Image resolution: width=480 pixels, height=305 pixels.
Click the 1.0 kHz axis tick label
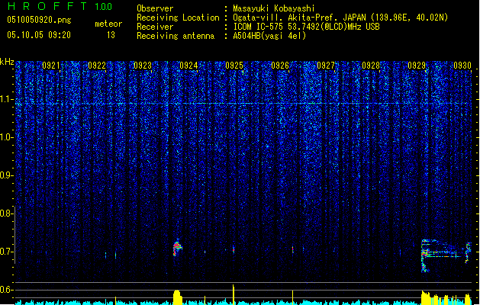[7, 137]
